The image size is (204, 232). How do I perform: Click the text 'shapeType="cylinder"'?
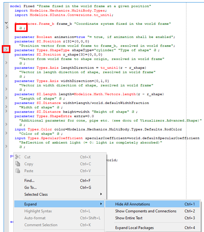coord(94,50)
